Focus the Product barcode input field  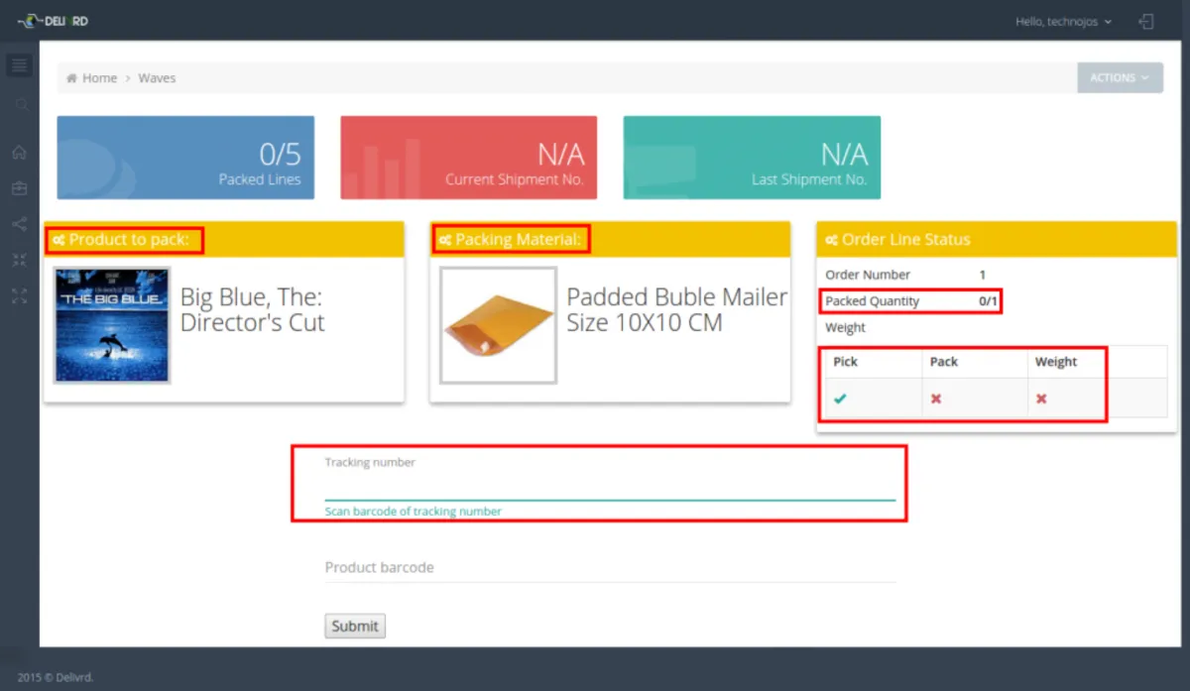click(610, 567)
